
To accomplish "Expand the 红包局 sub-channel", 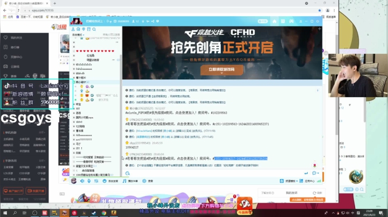I will click(x=74, y=55).
